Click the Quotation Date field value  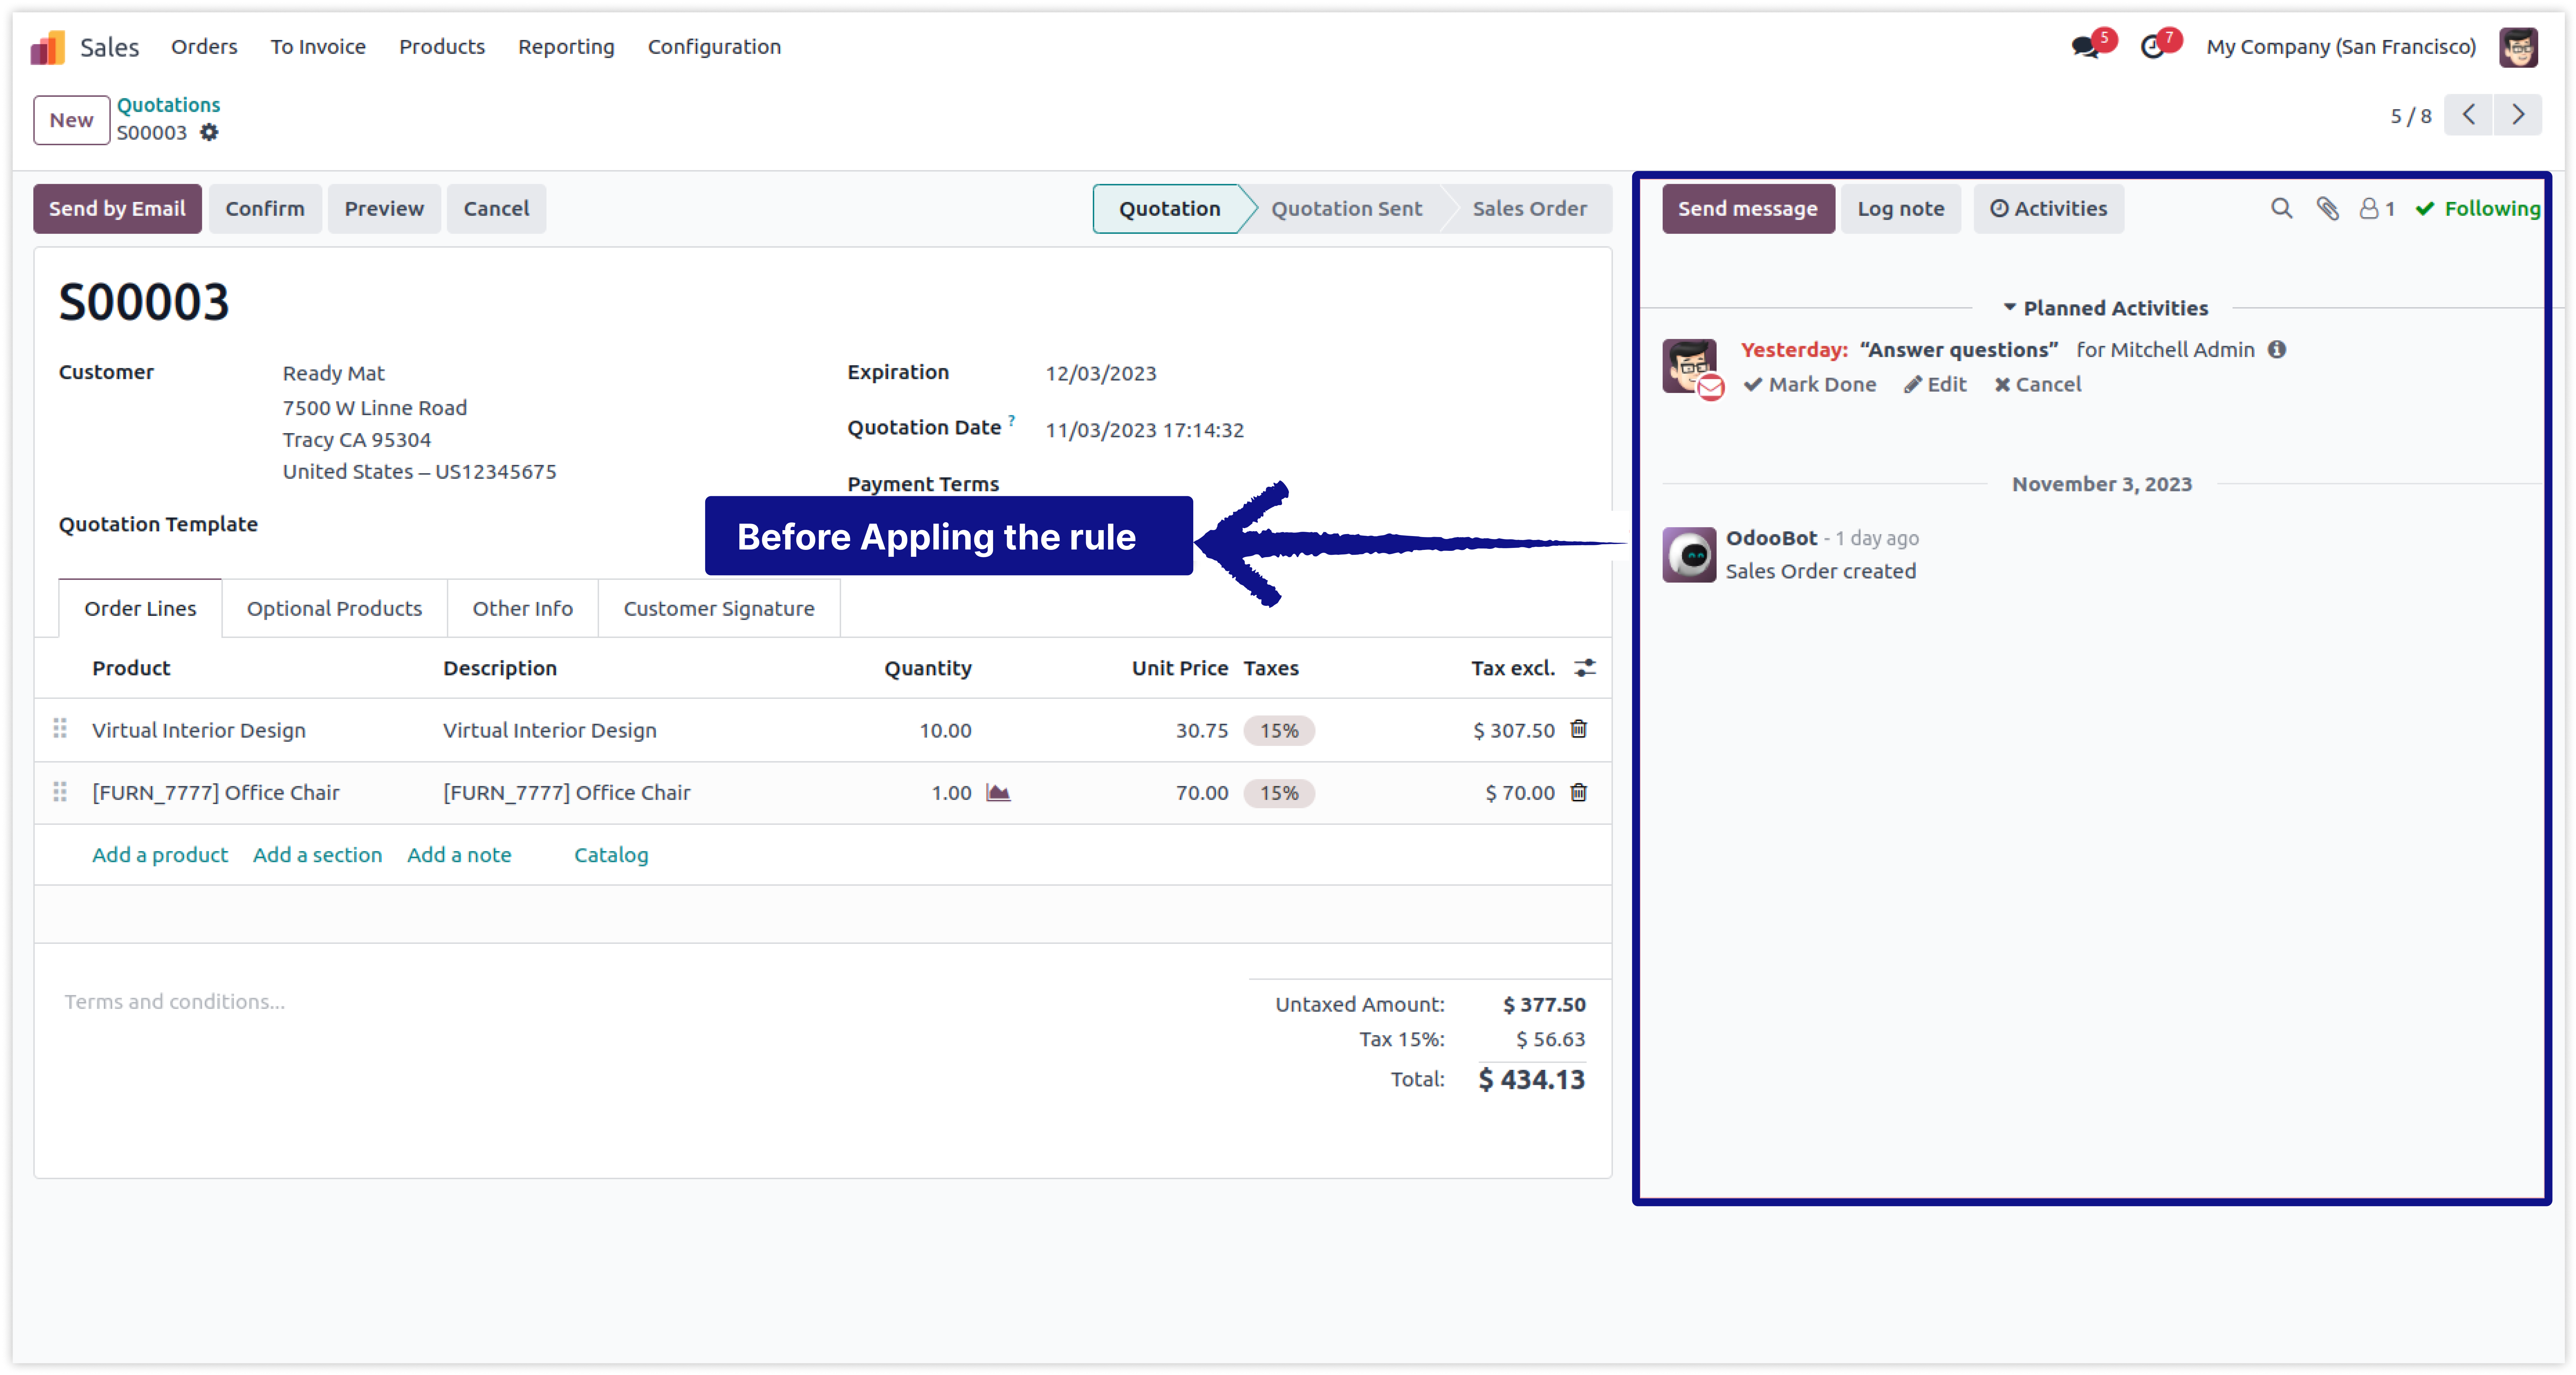pos(1145,430)
